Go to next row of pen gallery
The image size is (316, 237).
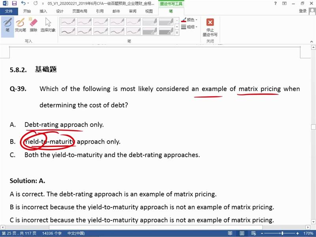(x=177, y=26)
